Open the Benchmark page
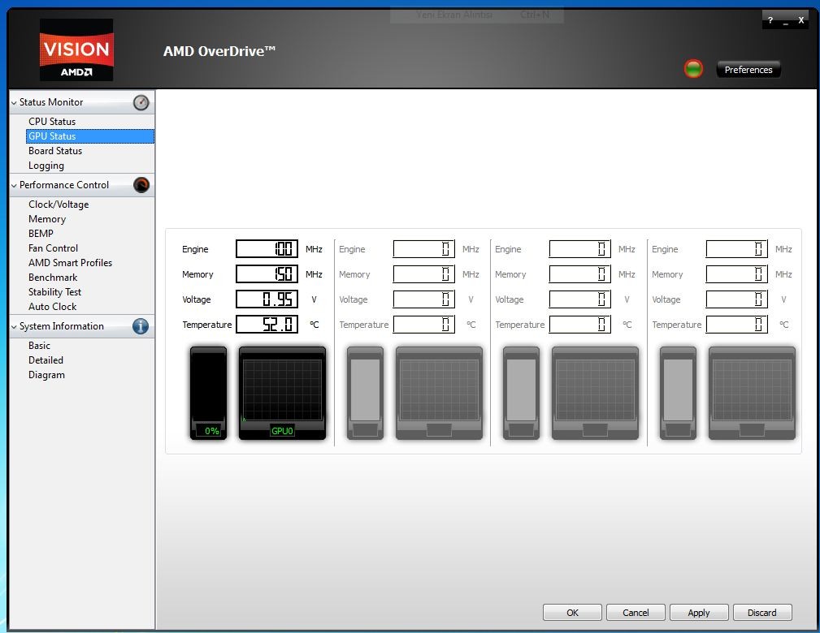This screenshot has width=820, height=633. 53,278
